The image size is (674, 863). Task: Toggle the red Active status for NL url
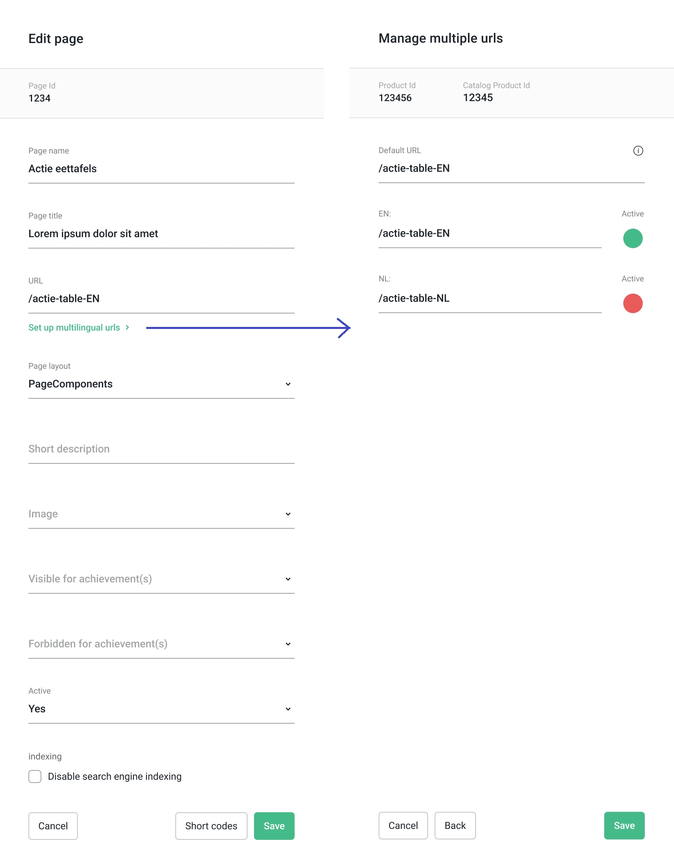(x=633, y=303)
